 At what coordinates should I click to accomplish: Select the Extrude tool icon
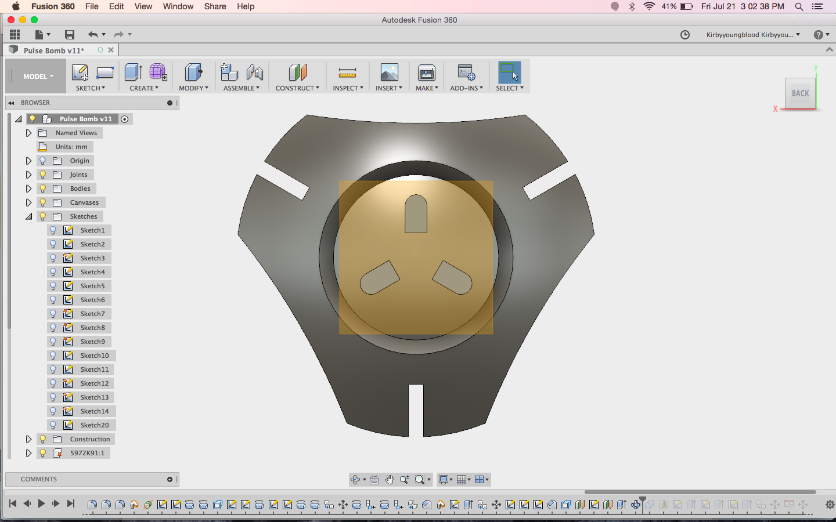coord(133,72)
